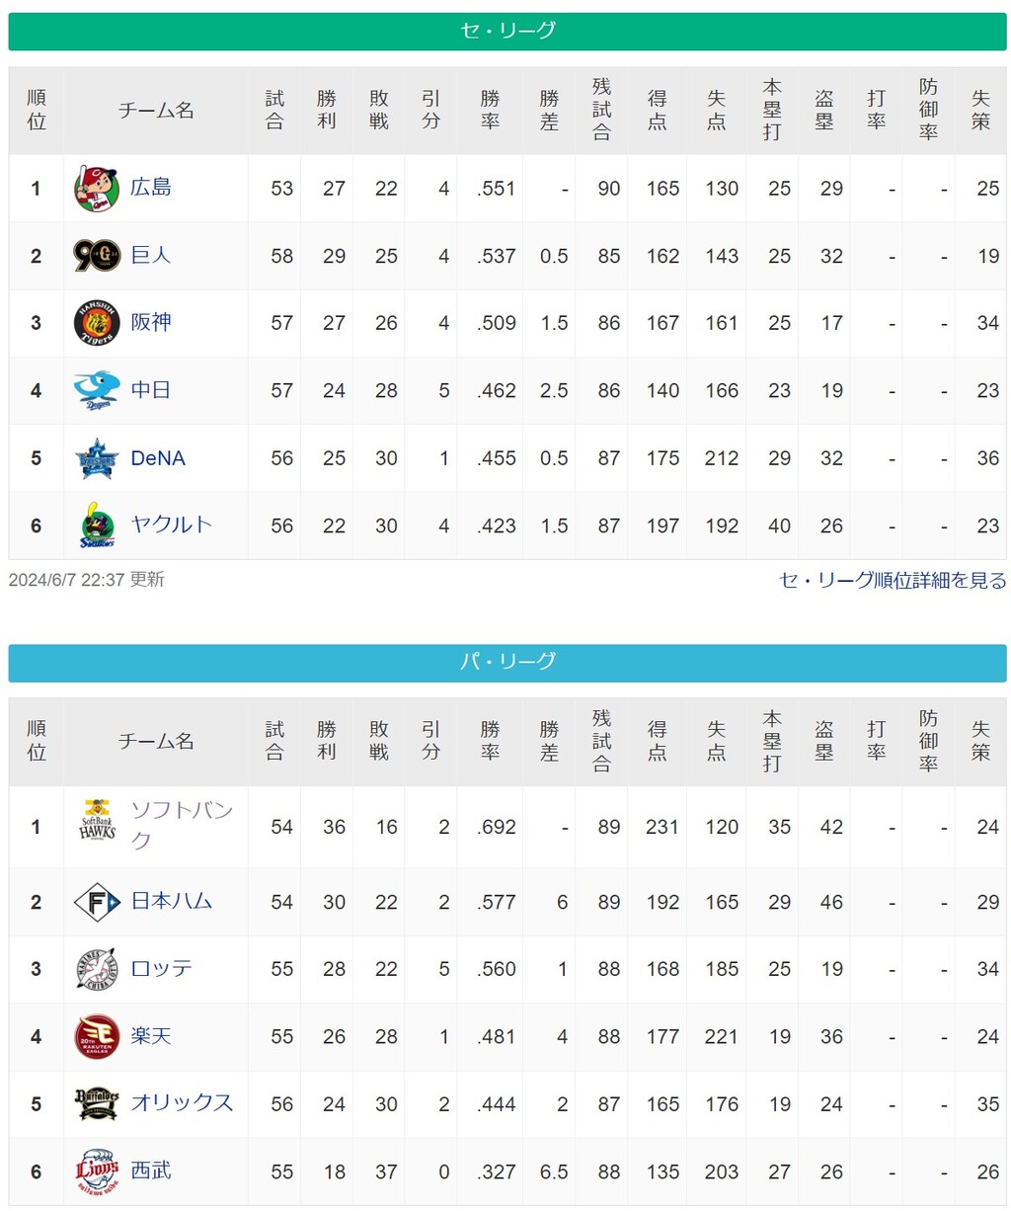Click the Yakult Swallows team logo

pyautogui.click(x=97, y=525)
